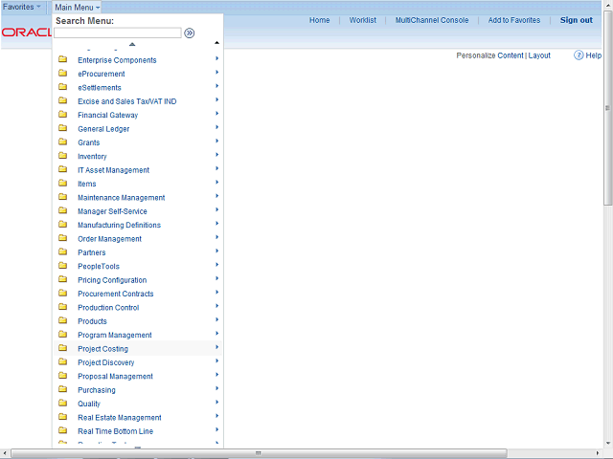Expand the Project Costing submenu arrow

tap(217, 348)
